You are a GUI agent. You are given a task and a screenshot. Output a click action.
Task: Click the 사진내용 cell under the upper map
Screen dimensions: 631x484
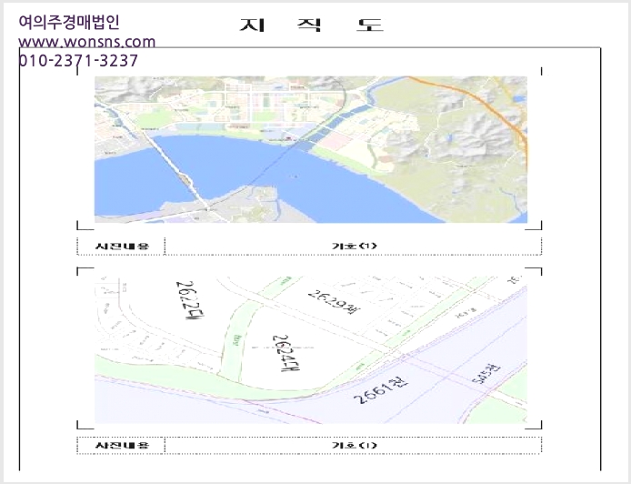click(x=121, y=246)
